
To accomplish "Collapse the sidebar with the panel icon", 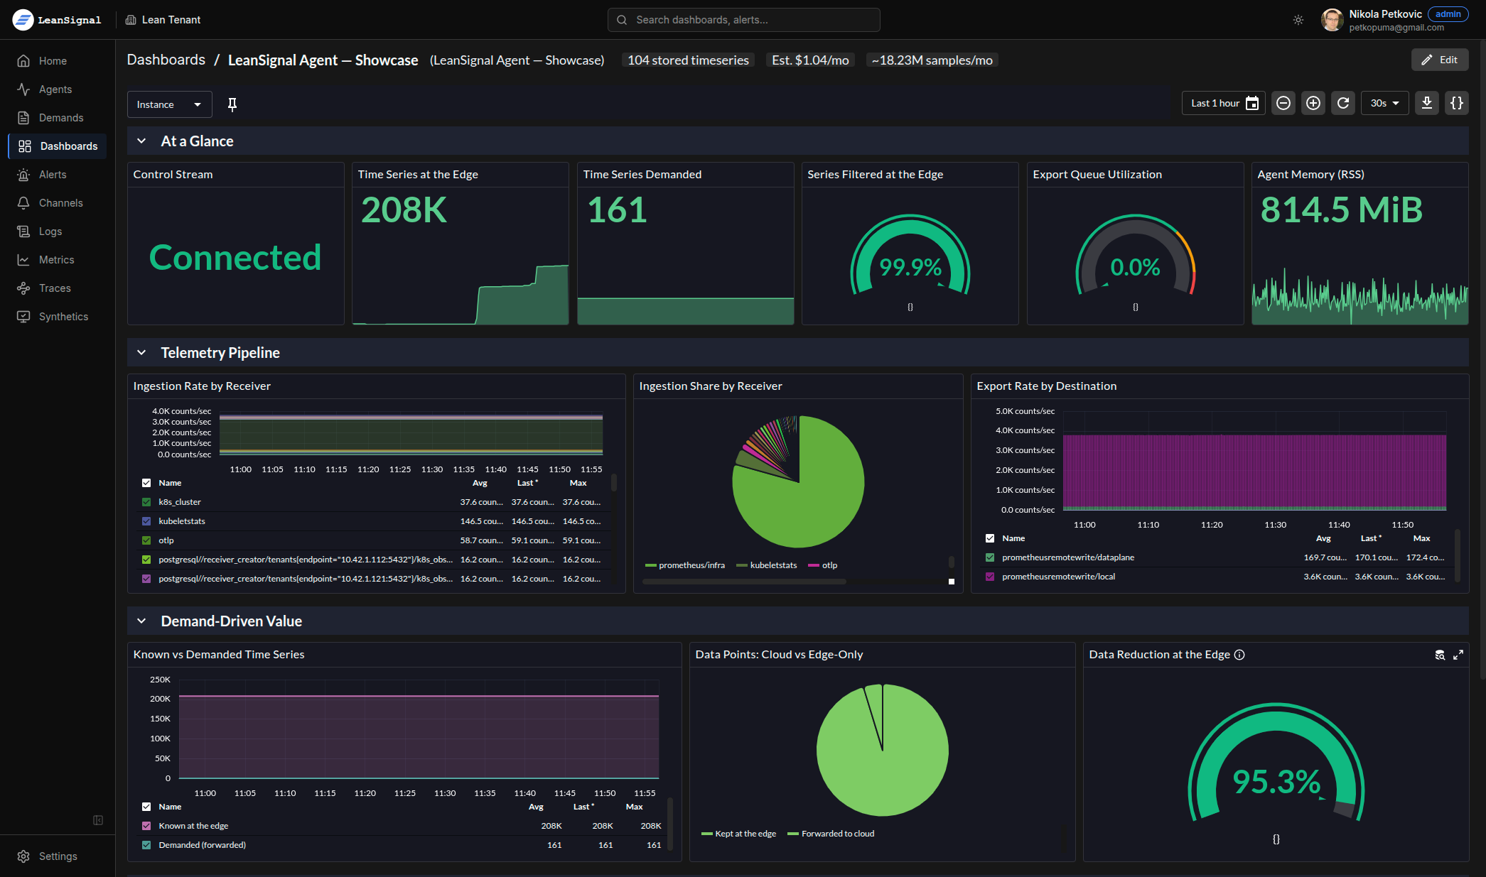I will click(98, 820).
